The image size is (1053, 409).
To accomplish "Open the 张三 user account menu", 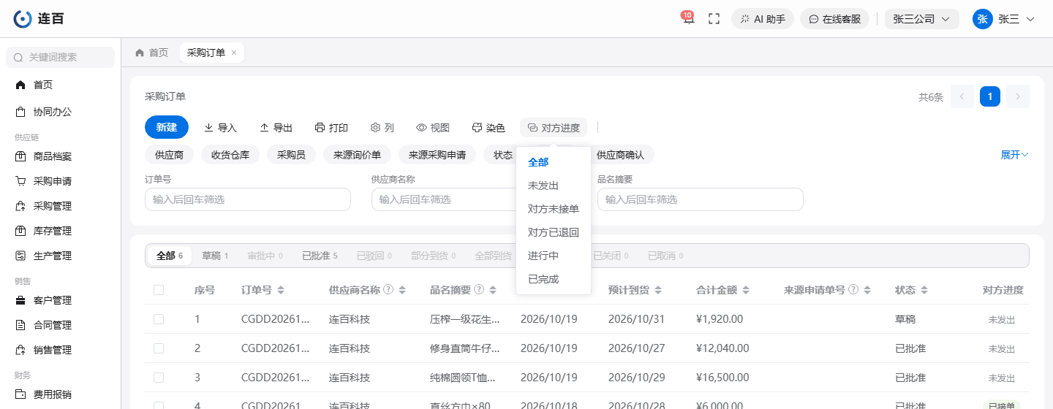I will 1003,19.
